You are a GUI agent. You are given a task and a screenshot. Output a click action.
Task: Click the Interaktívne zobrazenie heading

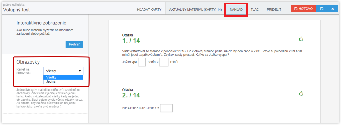tap(41, 23)
